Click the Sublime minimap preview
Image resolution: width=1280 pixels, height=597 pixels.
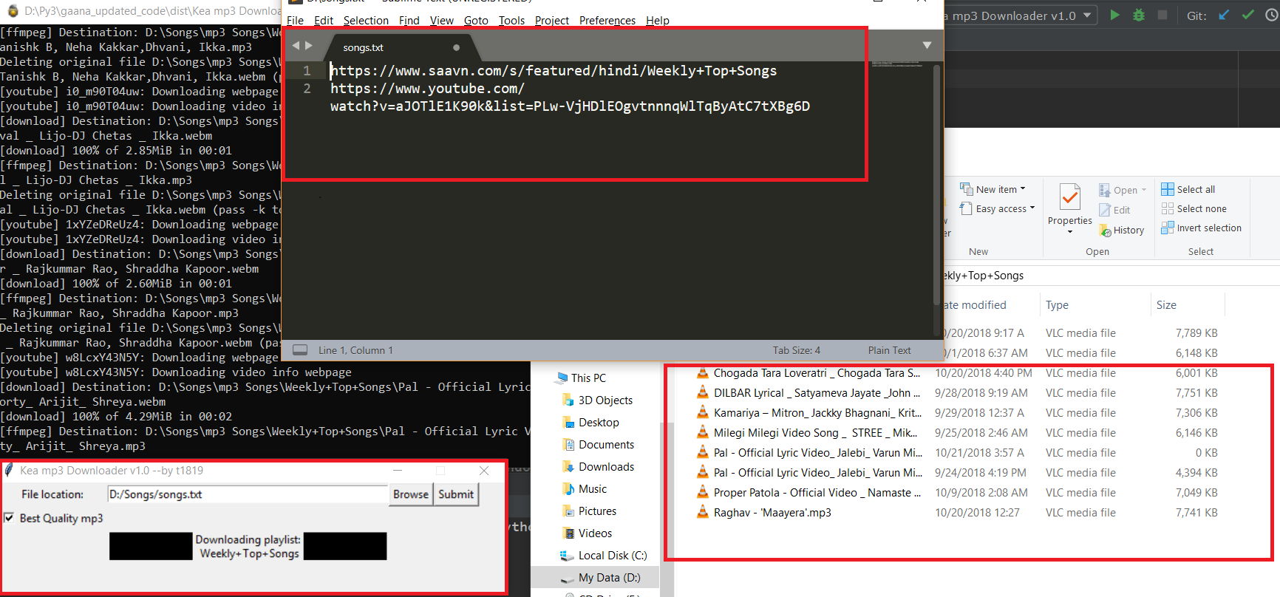[x=896, y=65]
